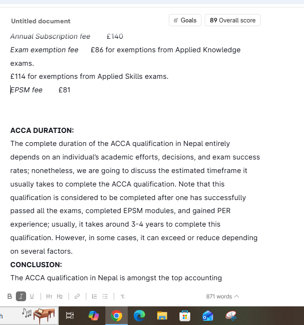
Task: Toggle underline formatting
Action: point(32,297)
